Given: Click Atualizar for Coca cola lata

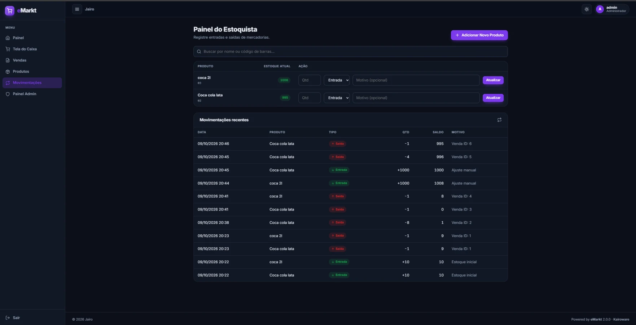Looking at the screenshot, I should (493, 98).
